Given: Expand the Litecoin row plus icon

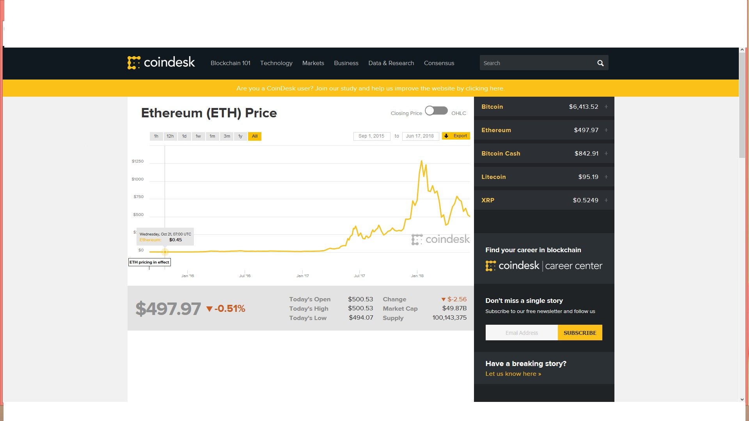Looking at the screenshot, I should pos(606,177).
